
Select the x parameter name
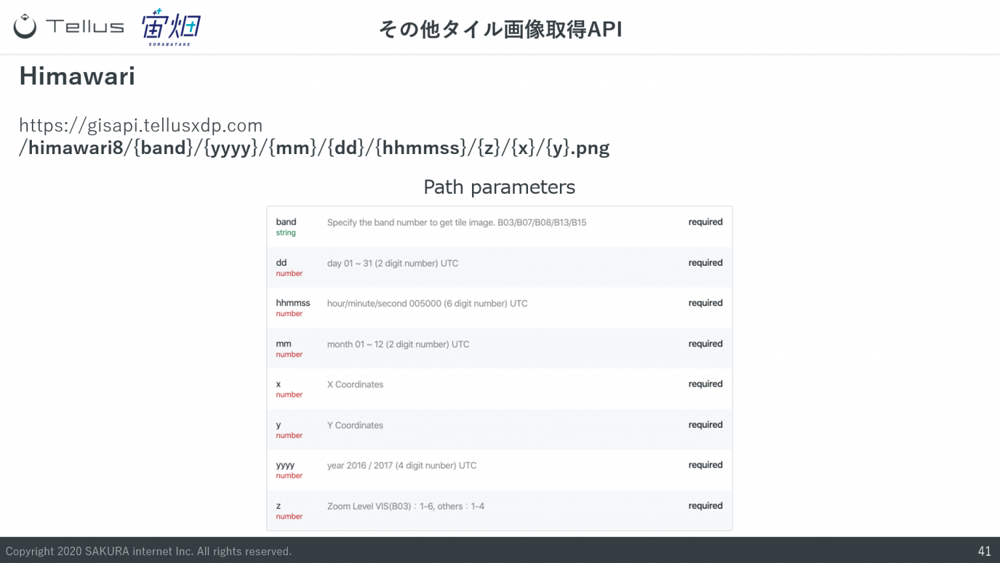(279, 384)
